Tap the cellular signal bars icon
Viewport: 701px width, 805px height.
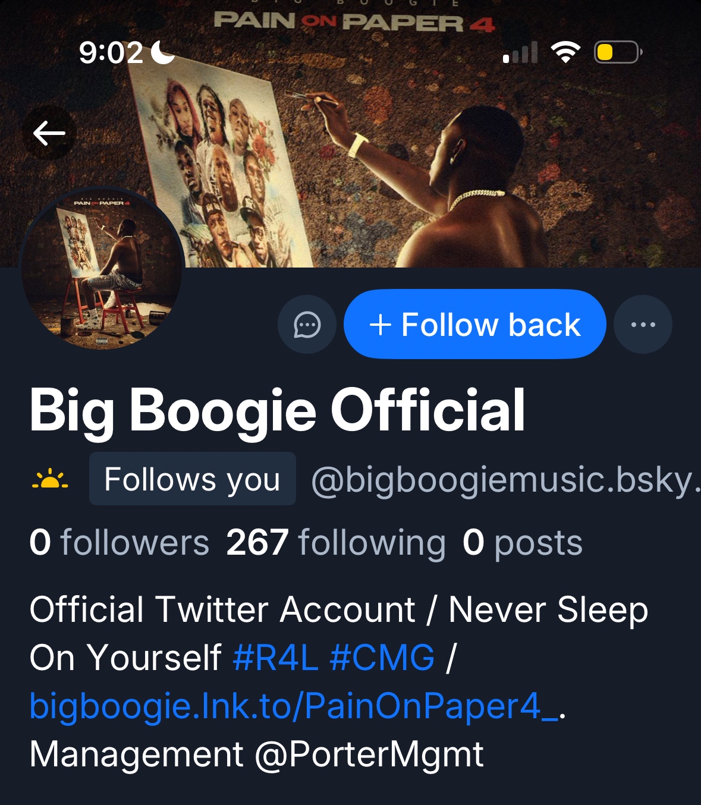tap(520, 52)
